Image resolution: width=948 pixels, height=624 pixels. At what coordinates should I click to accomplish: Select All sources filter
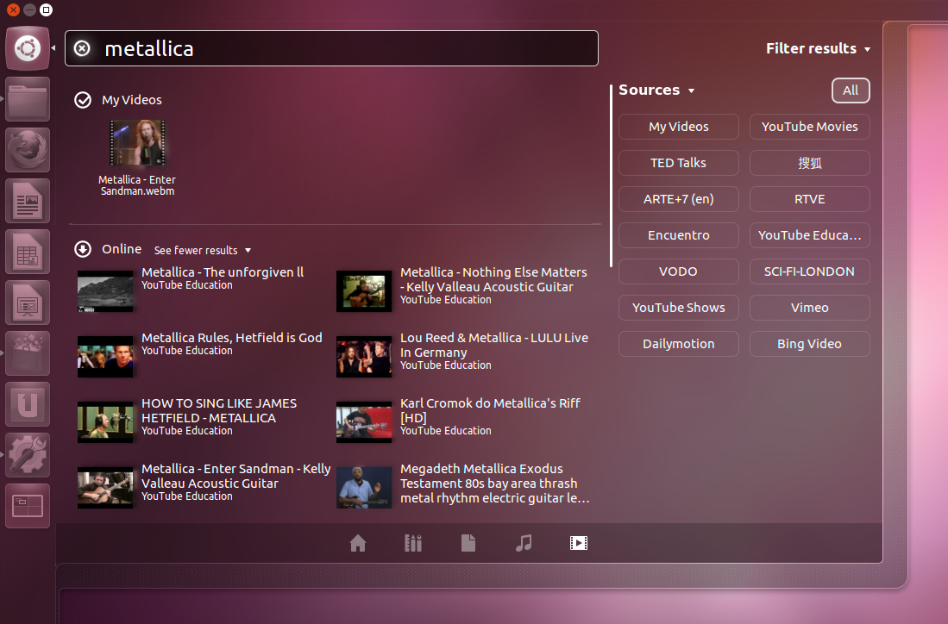[x=851, y=90]
